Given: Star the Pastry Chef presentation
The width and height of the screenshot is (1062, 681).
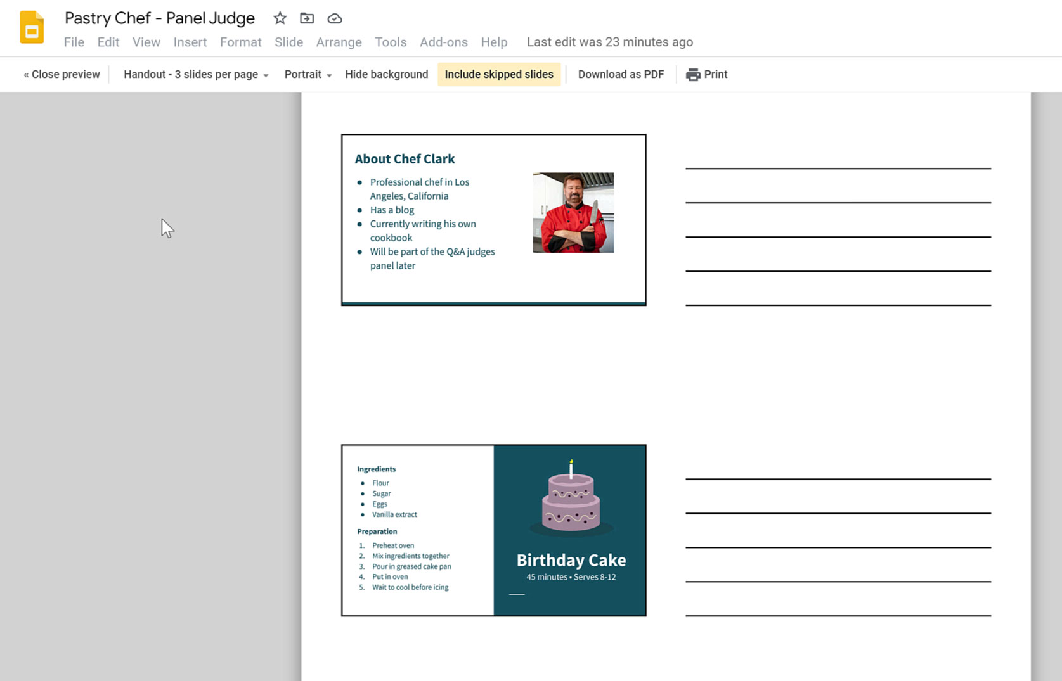Looking at the screenshot, I should [280, 18].
